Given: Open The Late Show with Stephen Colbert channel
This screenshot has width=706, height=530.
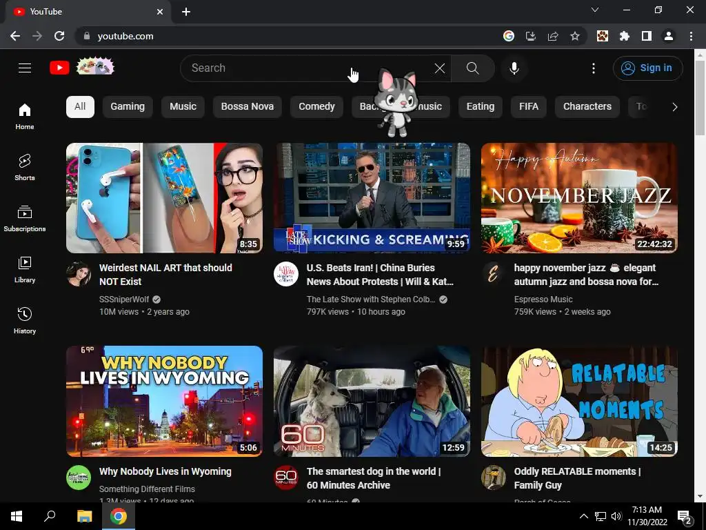Looking at the screenshot, I should (370, 300).
